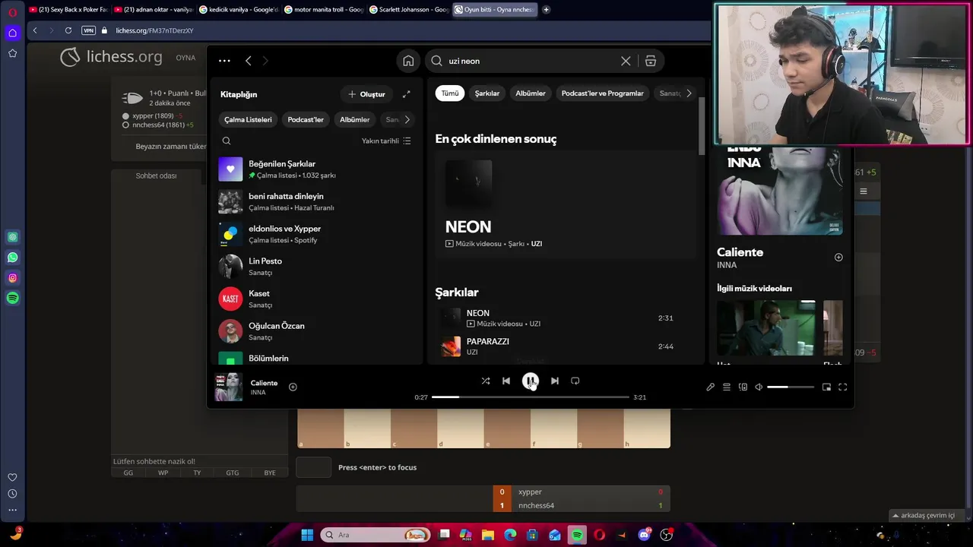Viewport: 973px width, 547px height.
Task: Filter library by Çalma Listeleri
Action: [248, 119]
